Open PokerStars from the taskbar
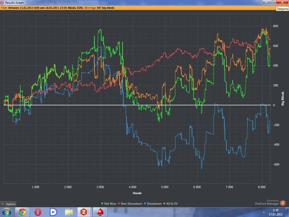289x217 pixels. (100, 212)
